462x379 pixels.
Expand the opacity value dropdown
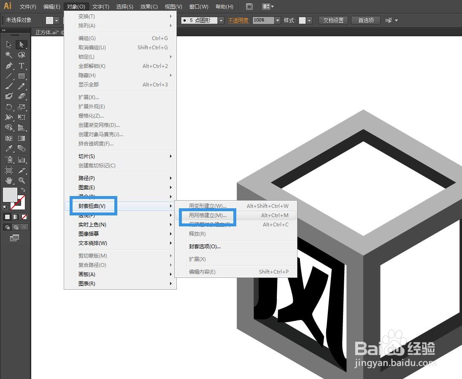point(277,20)
